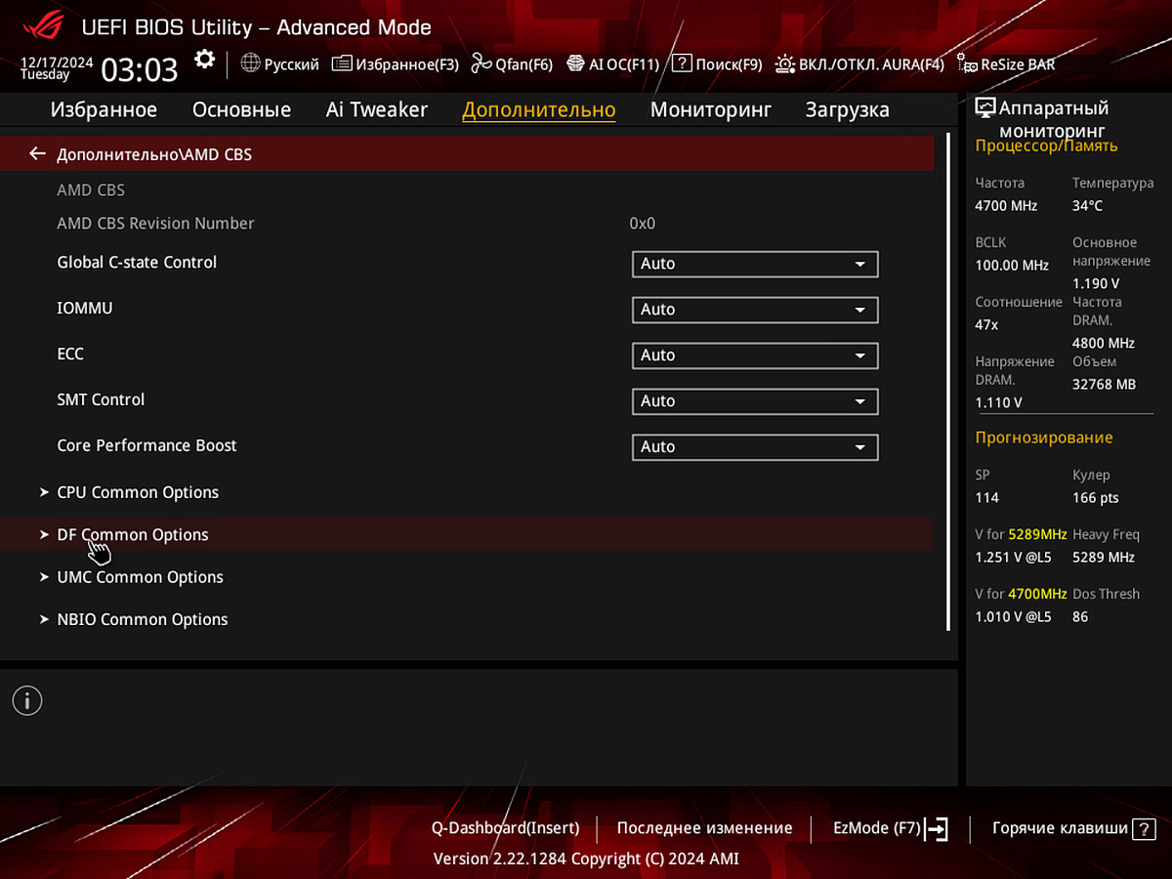Open the SMT Control dropdown
1172x879 pixels.
click(x=755, y=401)
